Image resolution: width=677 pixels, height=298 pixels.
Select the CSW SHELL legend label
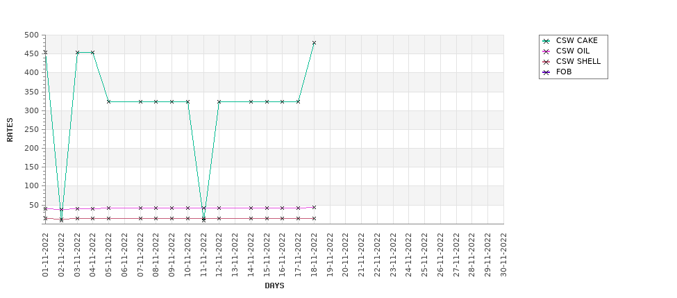(x=578, y=61)
